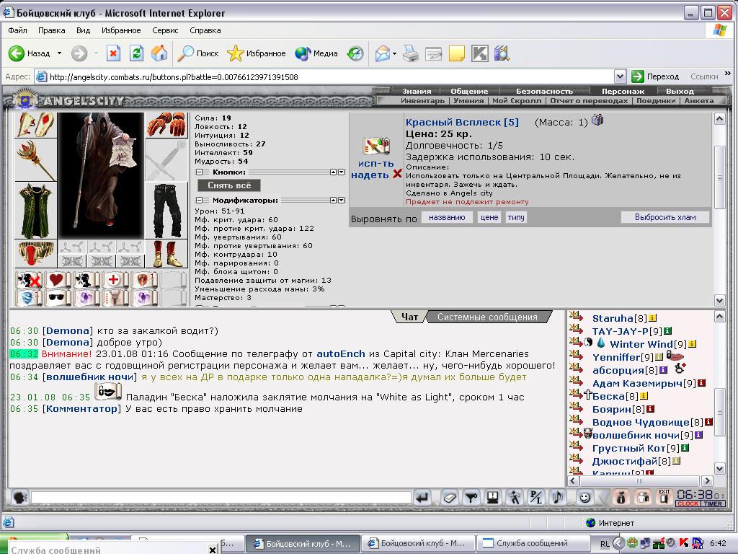Click the Красный Всплеск item icon
This screenshot has height=554, width=738.
click(376, 146)
